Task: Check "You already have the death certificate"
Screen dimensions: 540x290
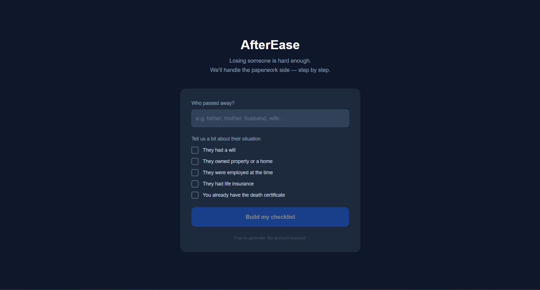Action: 195,195
